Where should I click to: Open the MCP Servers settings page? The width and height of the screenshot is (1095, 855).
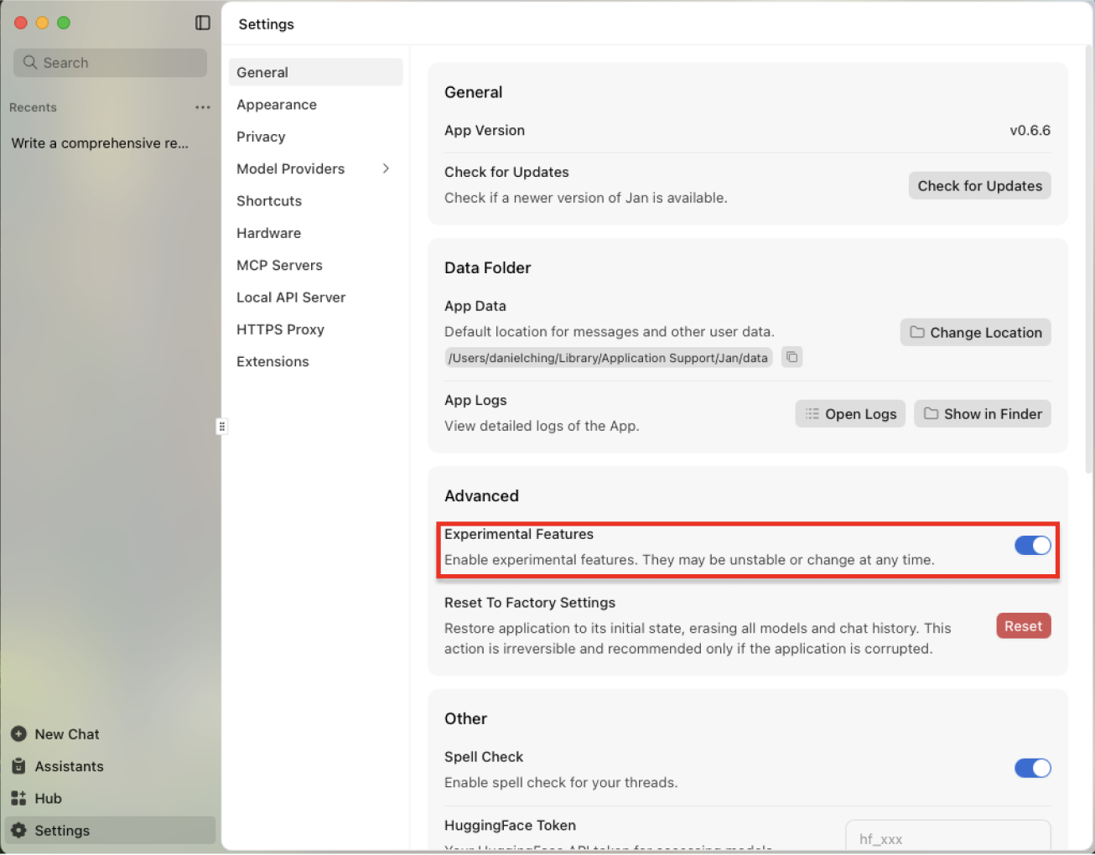click(x=279, y=265)
